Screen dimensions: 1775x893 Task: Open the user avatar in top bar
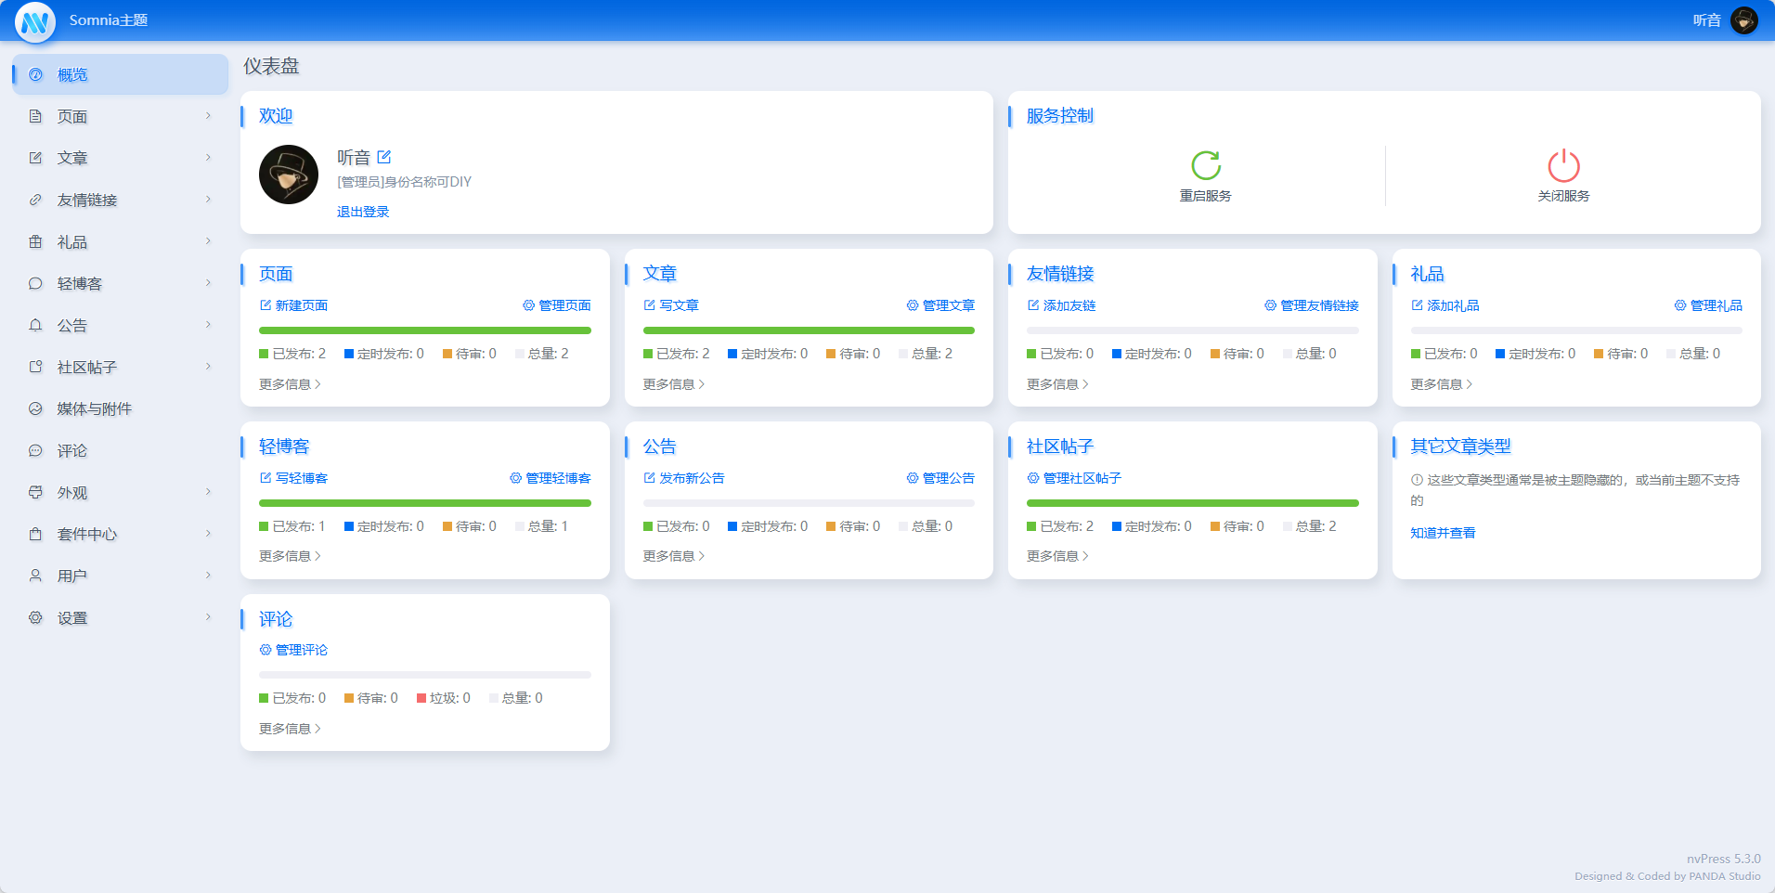tap(1744, 20)
